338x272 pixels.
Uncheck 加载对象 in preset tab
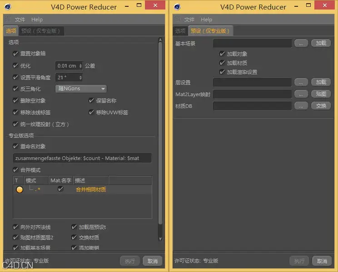[x=222, y=54]
